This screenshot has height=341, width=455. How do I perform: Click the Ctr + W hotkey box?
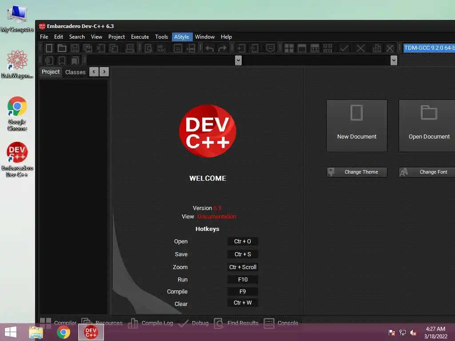(243, 303)
